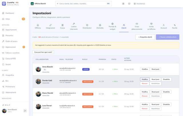Open the Account tab

(x=164, y=27)
